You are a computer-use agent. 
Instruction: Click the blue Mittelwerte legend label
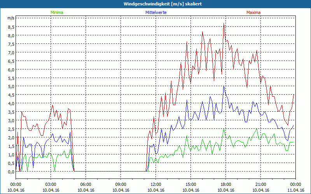(x=156, y=12)
